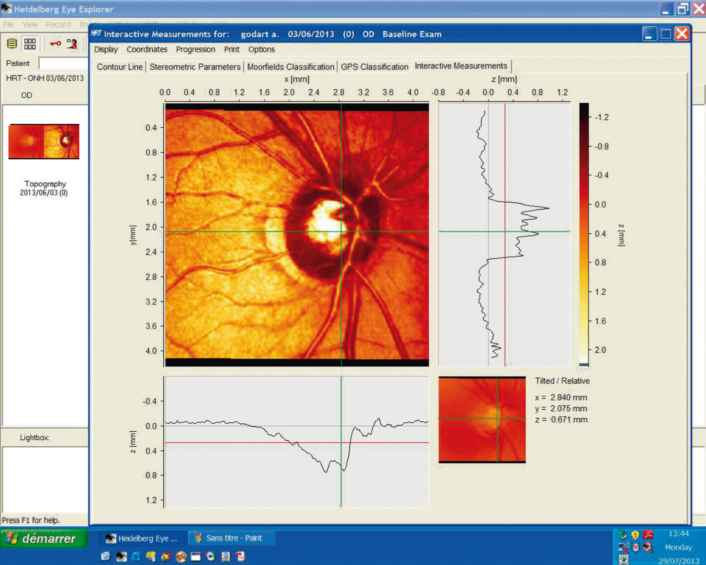
Task: Open the Options menu
Action: pos(261,49)
